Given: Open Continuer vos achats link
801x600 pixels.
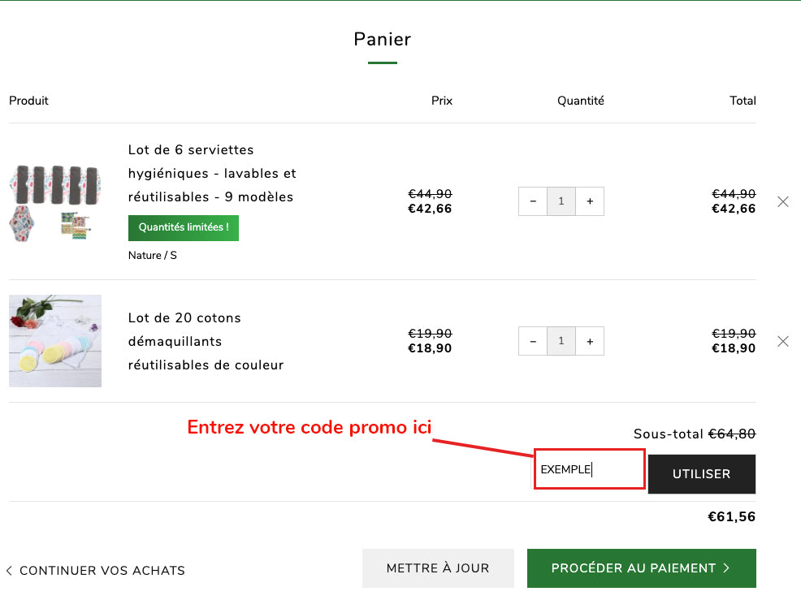Looking at the screenshot, I should pyautogui.click(x=103, y=571).
